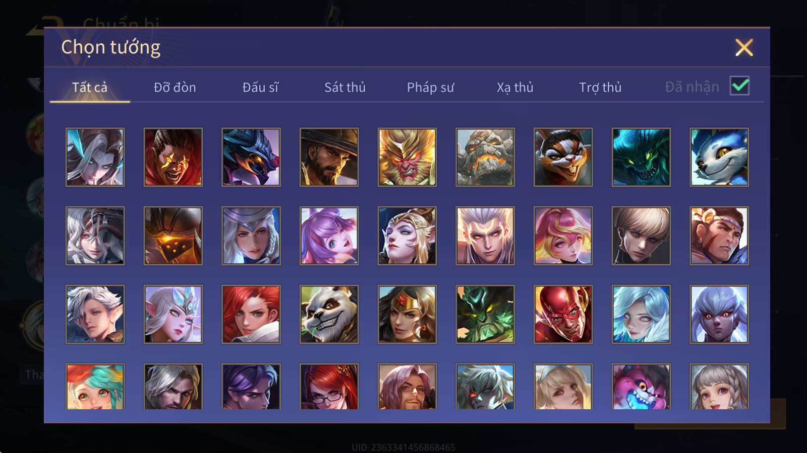Select the red-haired hero wearing glasses
807x453 pixels.
(329, 386)
